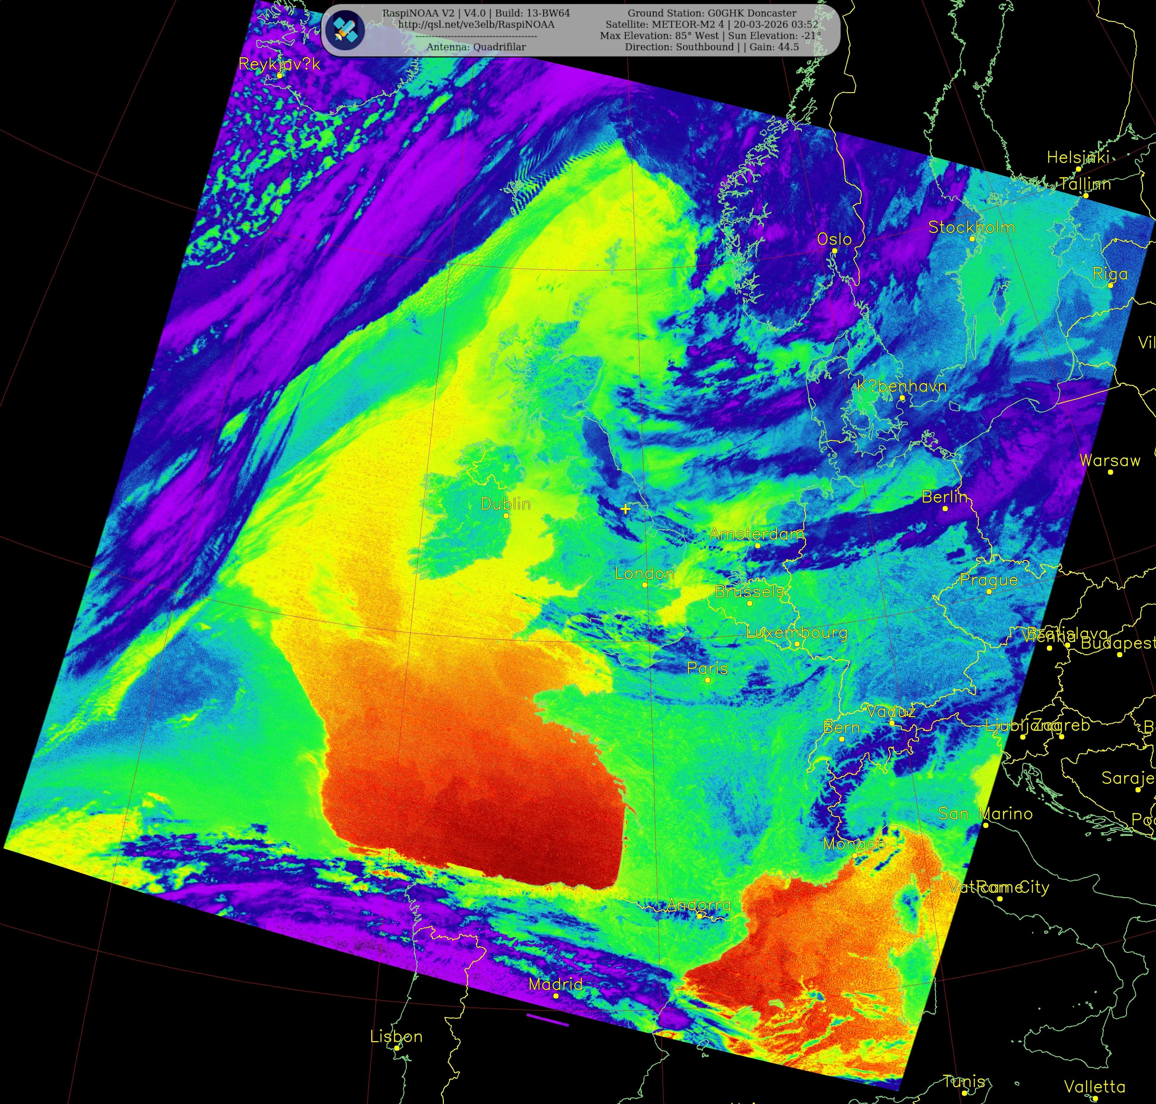Click the RaspiNOAA satellite logo icon
The width and height of the screenshot is (1156, 1104).
(345, 30)
